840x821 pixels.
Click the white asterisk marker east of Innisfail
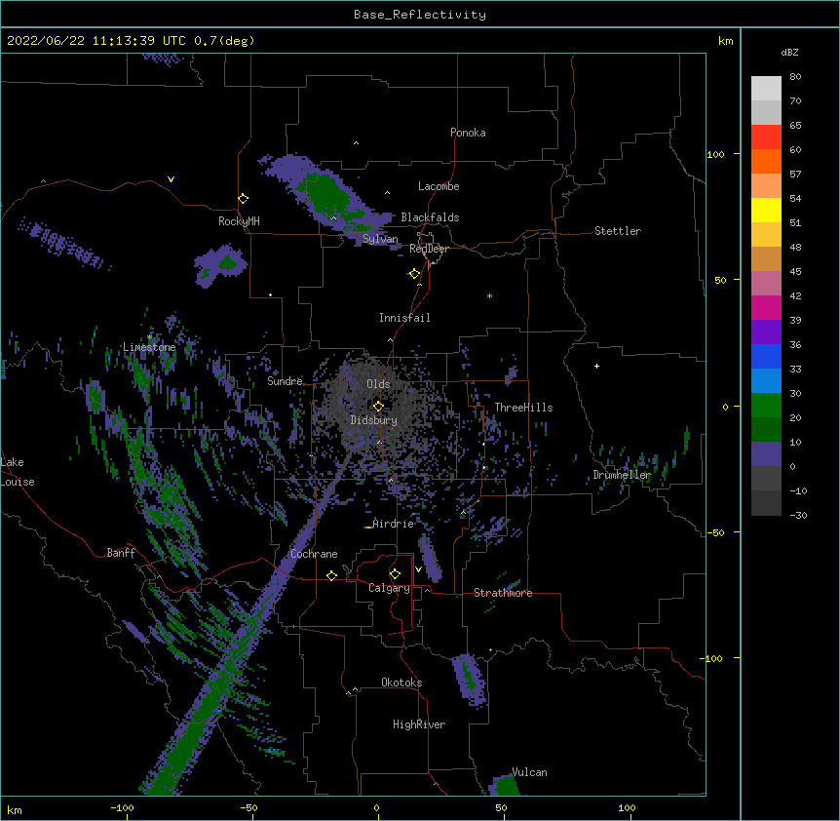(489, 295)
